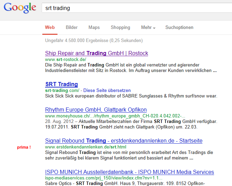Open 'ISPO MUNICH Ausstellerdatenbank' result link
Screen dimensions: 232x186
click(x=129, y=172)
